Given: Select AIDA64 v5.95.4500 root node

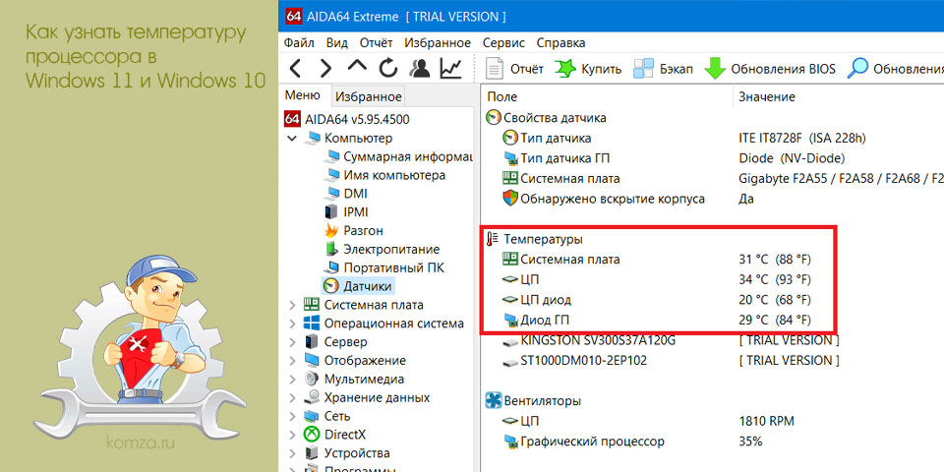Looking at the screenshot, I should click(x=346, y=119).
